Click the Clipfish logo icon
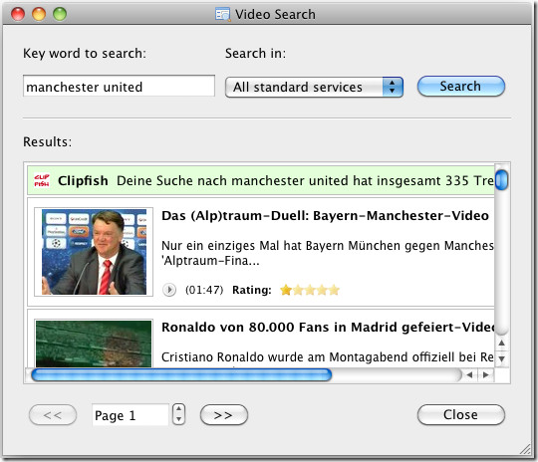The image size is (538, 462). tap(42, 180)
